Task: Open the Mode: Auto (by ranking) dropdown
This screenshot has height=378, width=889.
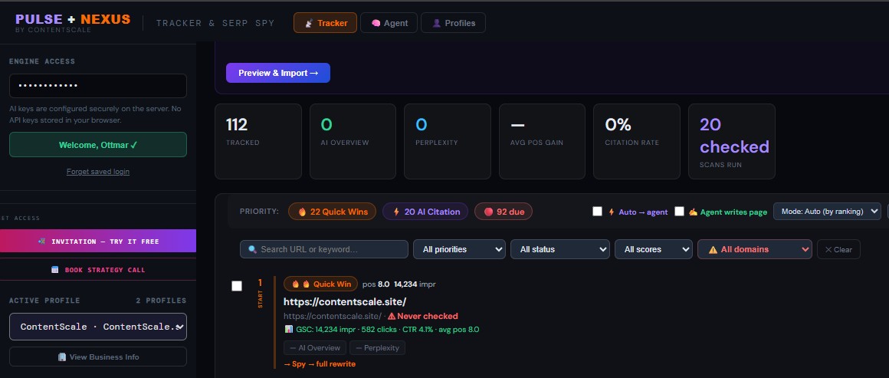Action: click(x=827, y=211)
